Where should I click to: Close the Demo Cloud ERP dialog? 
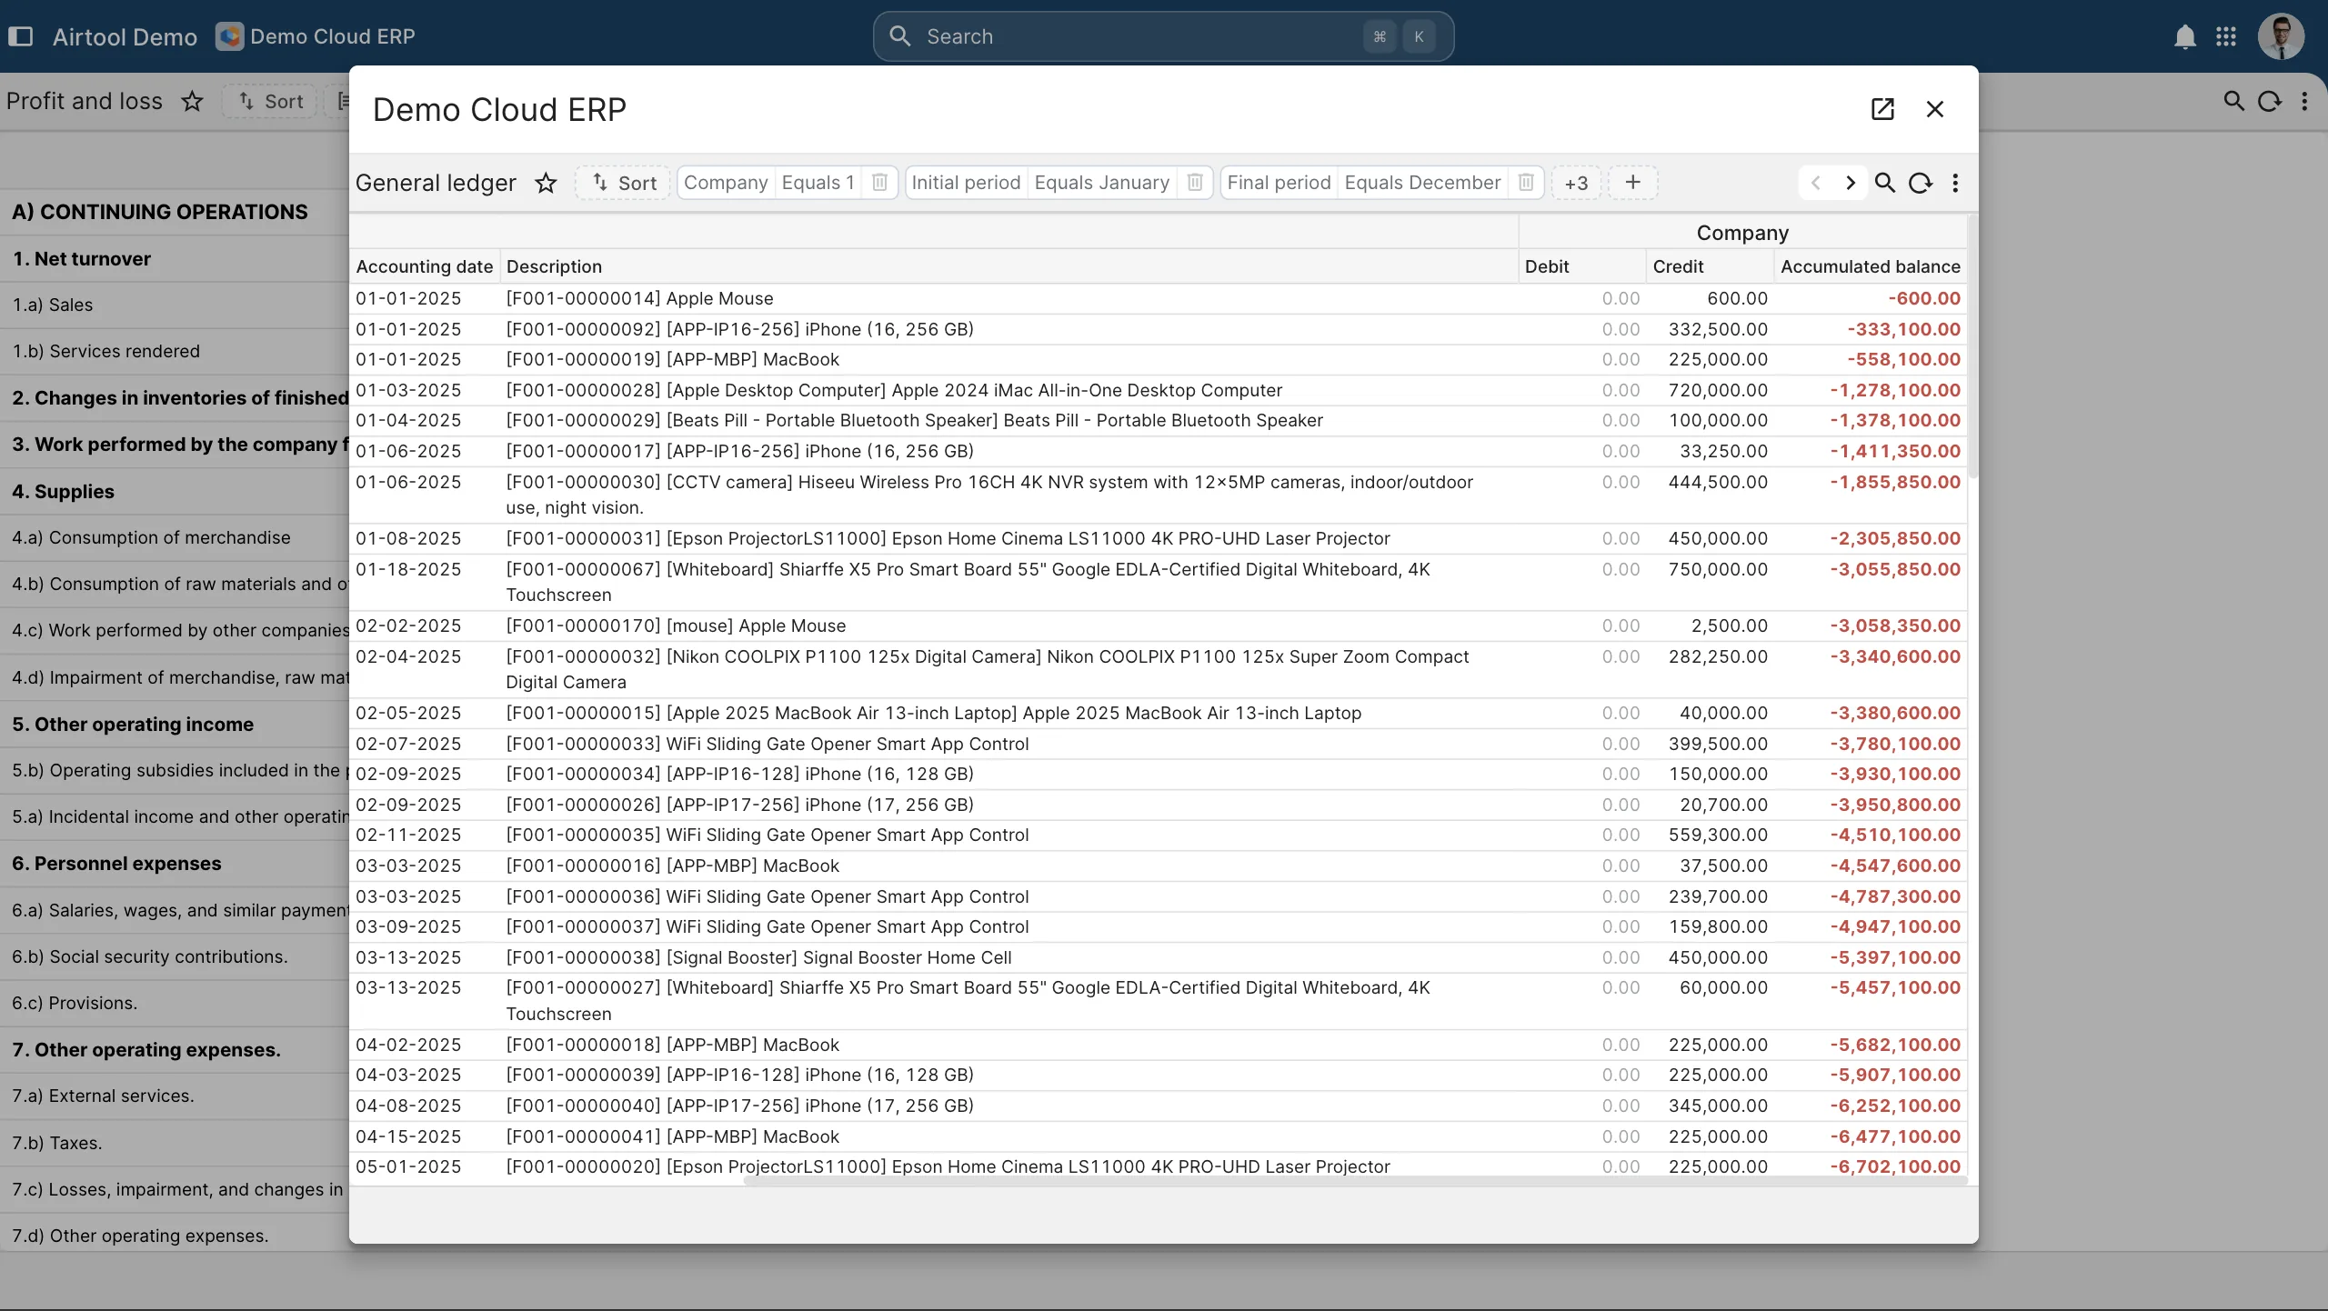click(x=1935, y=109)
